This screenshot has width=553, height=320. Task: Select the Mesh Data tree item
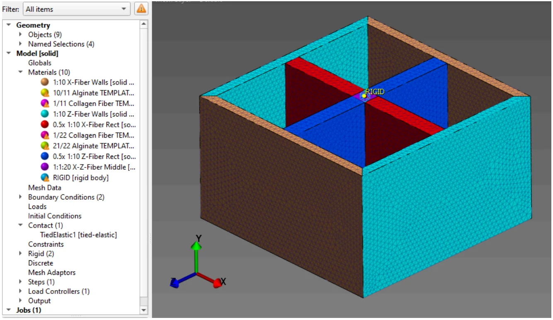[x=45, y=188]
